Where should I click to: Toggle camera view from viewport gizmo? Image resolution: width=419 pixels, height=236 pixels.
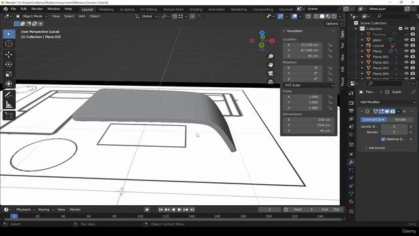(270, 73)
